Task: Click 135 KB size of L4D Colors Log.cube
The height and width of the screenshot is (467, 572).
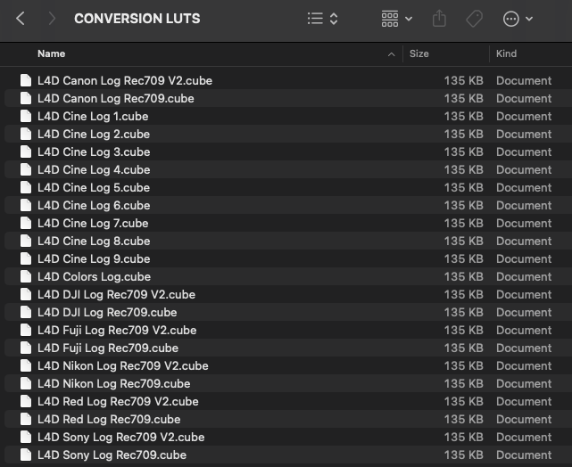Action: tap(464, 277)
